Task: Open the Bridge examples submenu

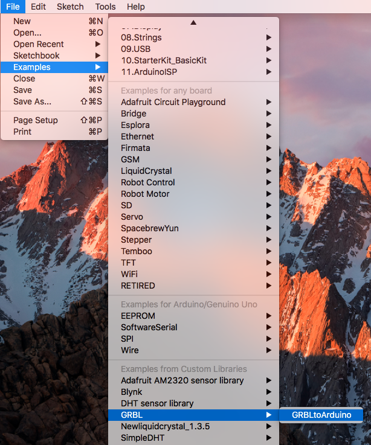Action: click(x=193, y=114)
